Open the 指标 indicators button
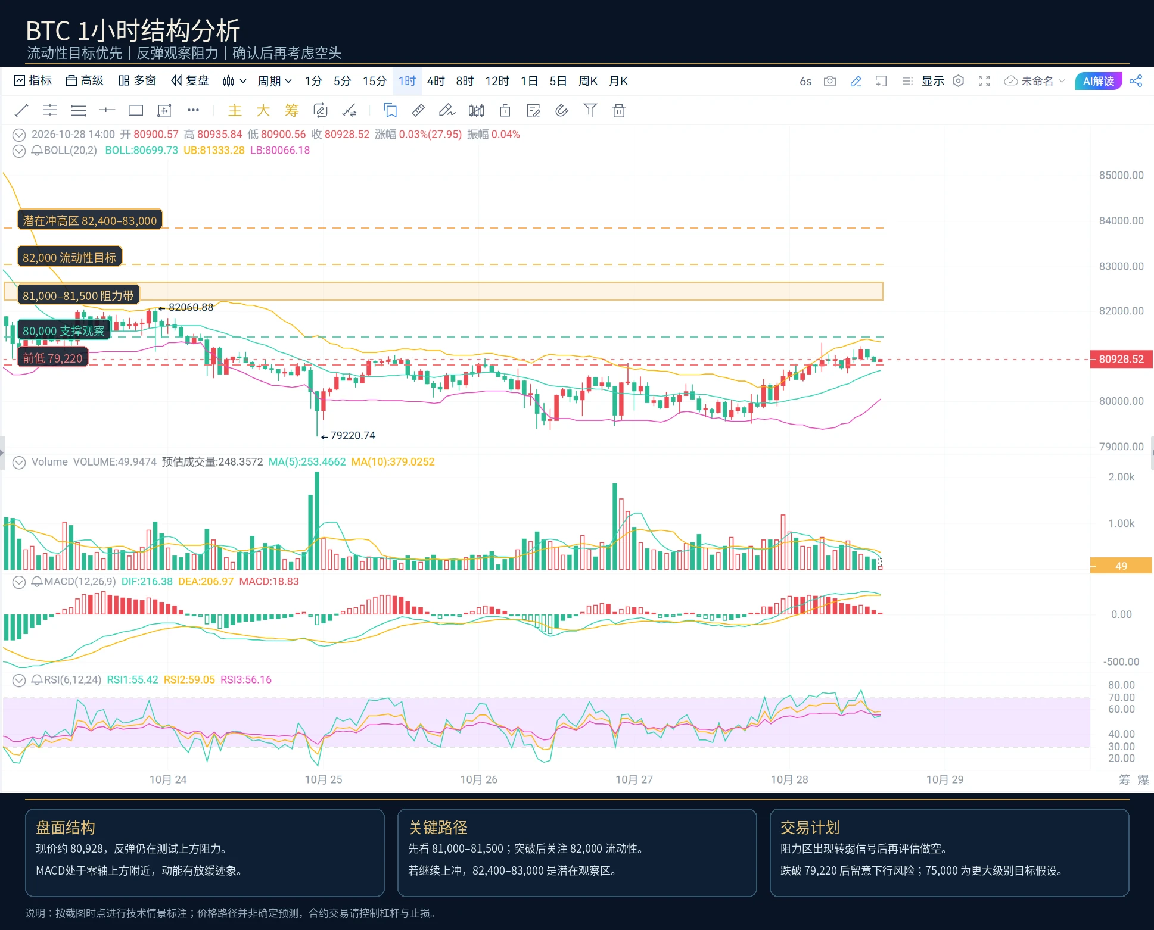Viewport: 1154px width, 930px height. click(33, 80)
